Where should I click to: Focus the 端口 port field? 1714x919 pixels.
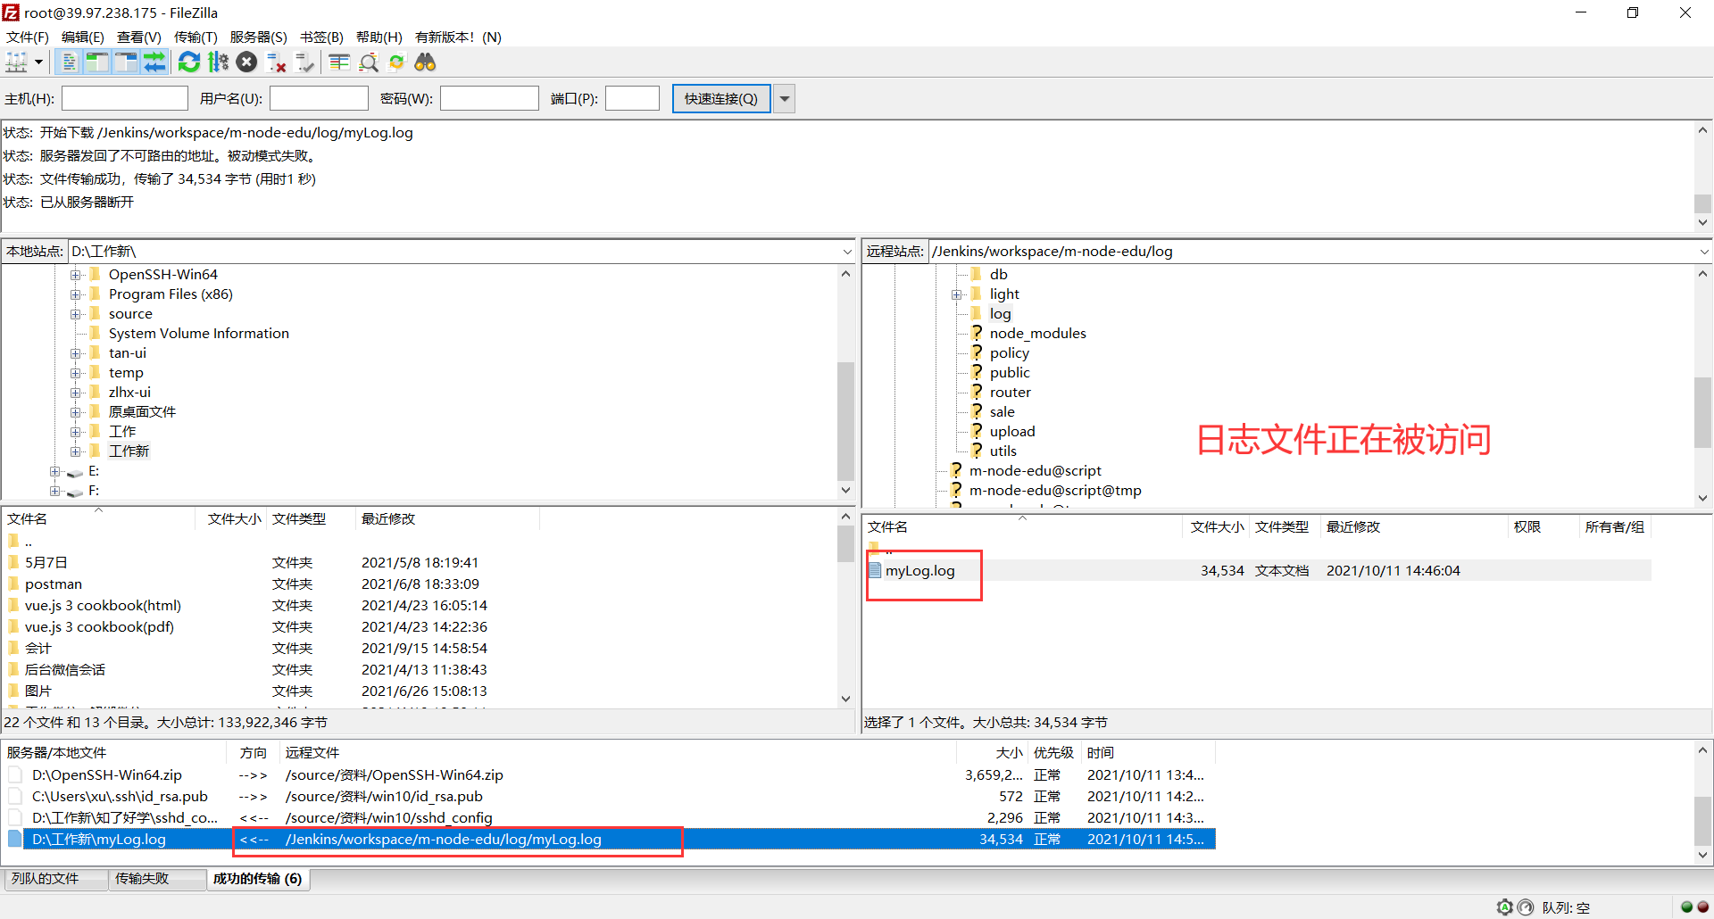tap(632, 98)
